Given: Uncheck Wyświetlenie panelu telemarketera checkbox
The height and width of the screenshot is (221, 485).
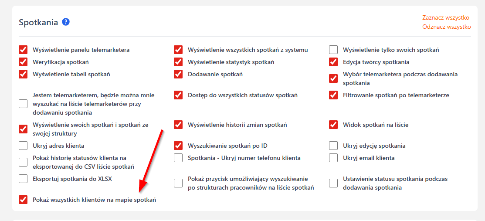Looking at the screenshot, I should point(23,50).
